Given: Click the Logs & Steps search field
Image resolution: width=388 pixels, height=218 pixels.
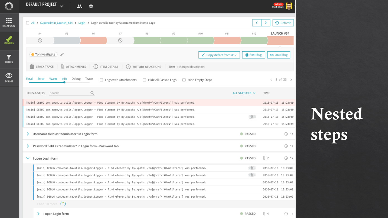Looking at the screenshot, I should (x=70, y=93).
